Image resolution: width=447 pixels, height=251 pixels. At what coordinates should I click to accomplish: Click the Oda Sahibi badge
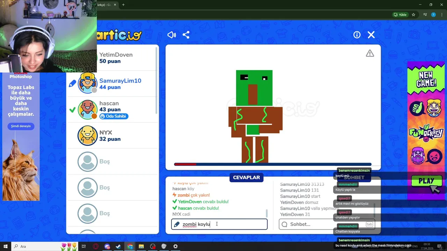pyautogui.click(x=114, y=116)
